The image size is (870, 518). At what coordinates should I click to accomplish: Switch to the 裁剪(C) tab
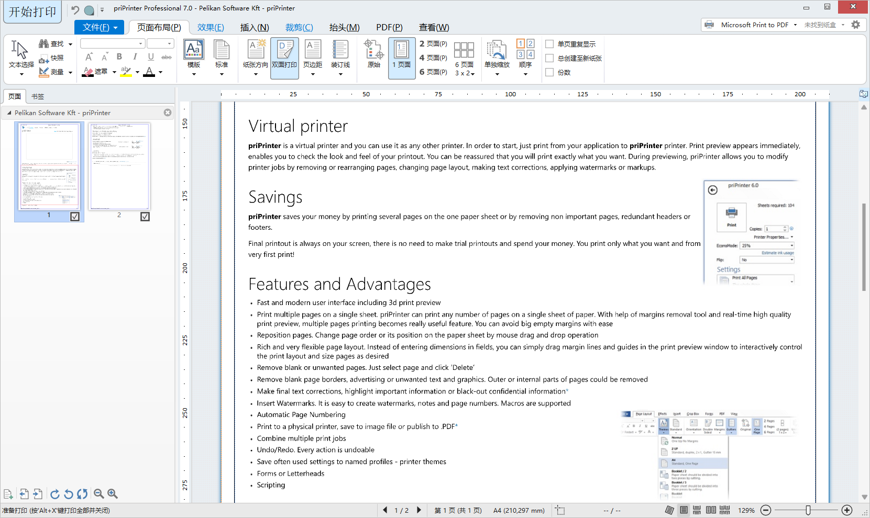(299, 27)
